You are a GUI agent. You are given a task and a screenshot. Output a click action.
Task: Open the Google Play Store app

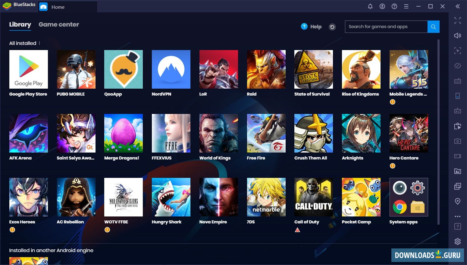(29, 69)
